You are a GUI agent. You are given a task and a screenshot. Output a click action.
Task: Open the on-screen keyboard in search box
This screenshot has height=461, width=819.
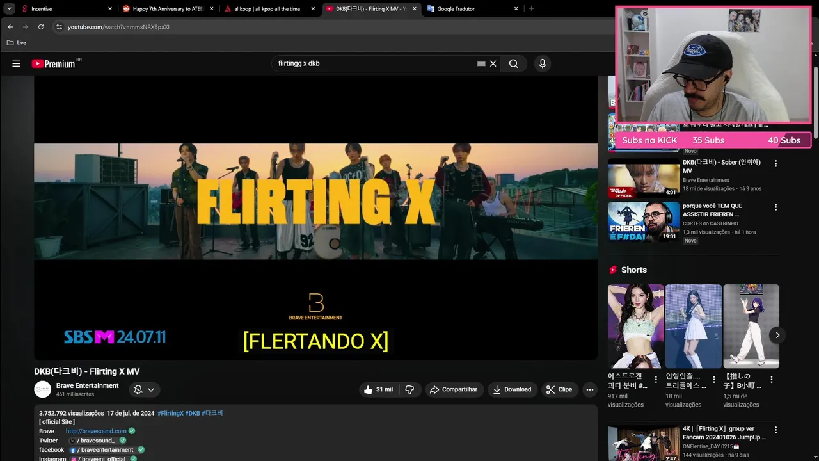coord(481,63)
